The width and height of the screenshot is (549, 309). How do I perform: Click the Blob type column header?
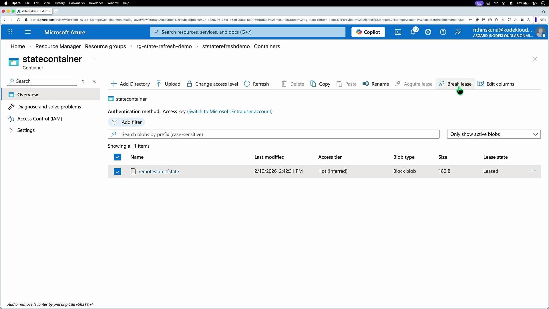404,157
